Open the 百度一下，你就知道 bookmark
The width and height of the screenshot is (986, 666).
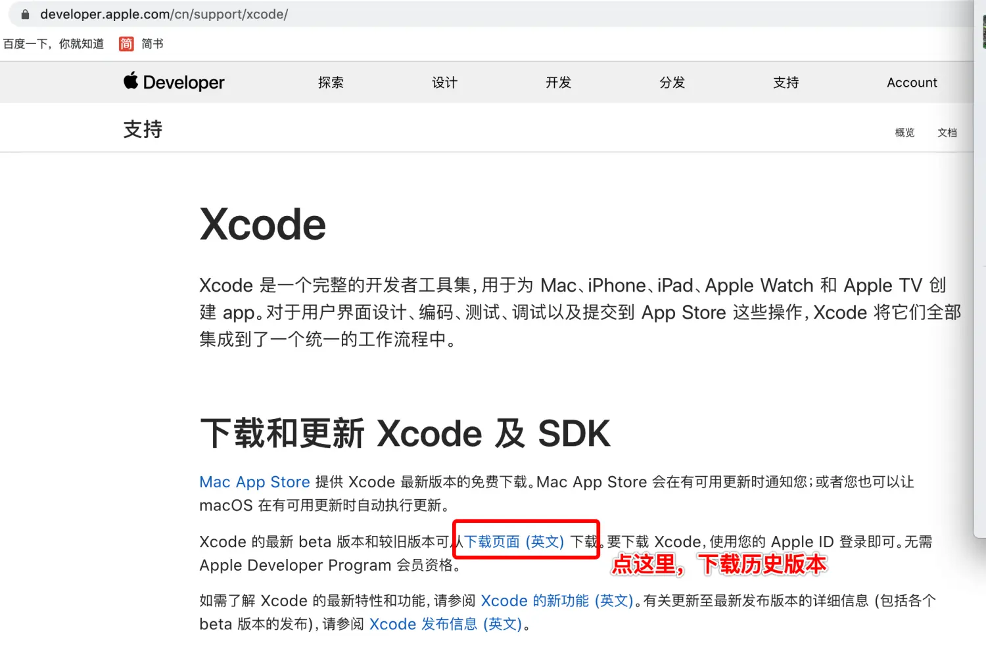click(54, 44)
